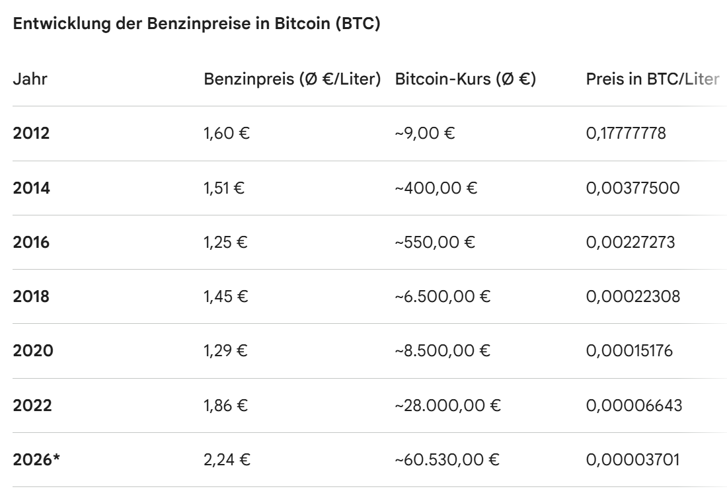727x499 pixels.
Task: Click the ~400,00 € Bitcoin-Kurs value
Action: (436, 188)
